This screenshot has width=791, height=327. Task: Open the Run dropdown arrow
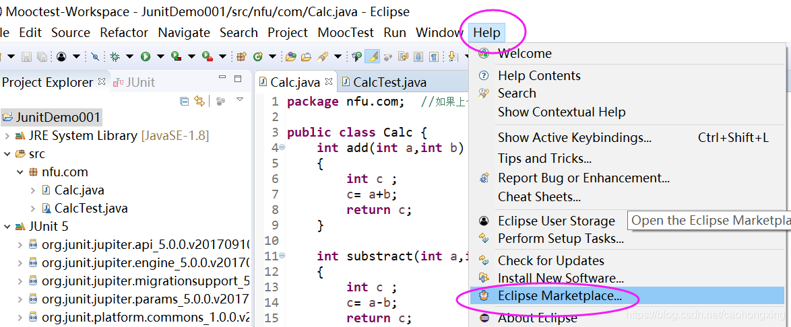(160, 57)
